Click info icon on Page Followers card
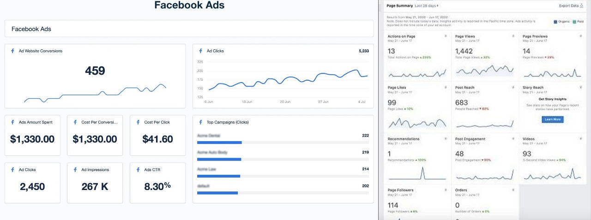Screen dimensions: 591x220 pyautogui.click(x=445, y=190)
